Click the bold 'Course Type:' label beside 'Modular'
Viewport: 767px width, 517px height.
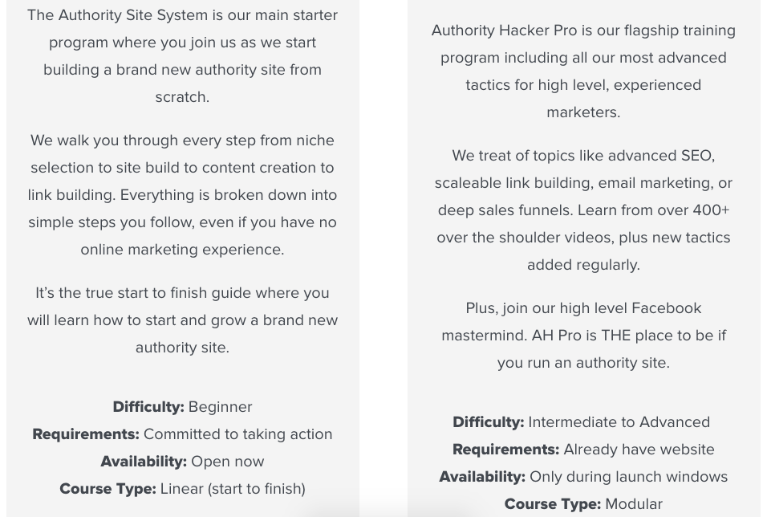tap(552, 504)
